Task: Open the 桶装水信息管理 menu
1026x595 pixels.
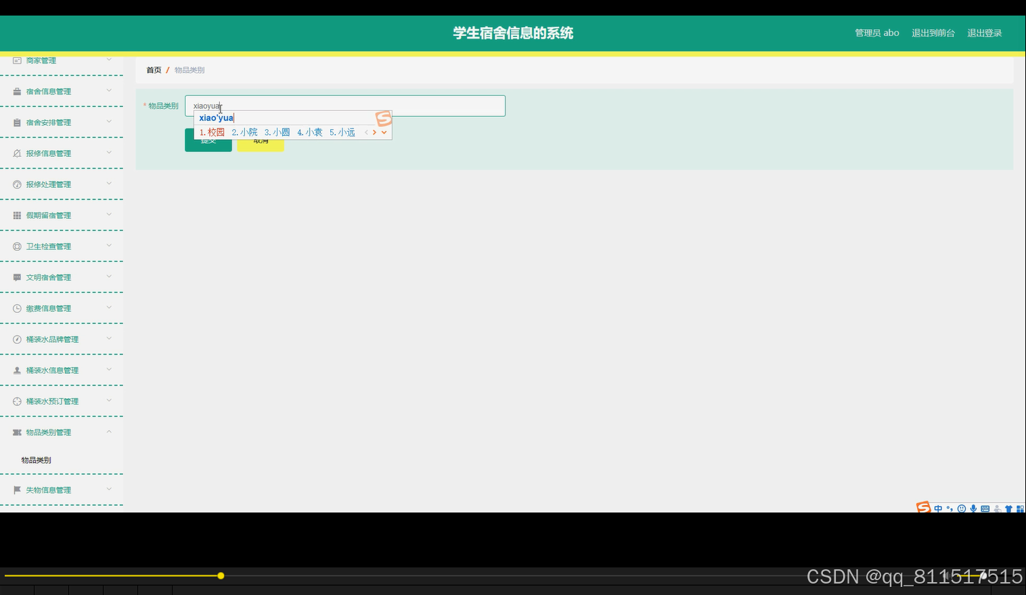Action: tap(62, 371)
